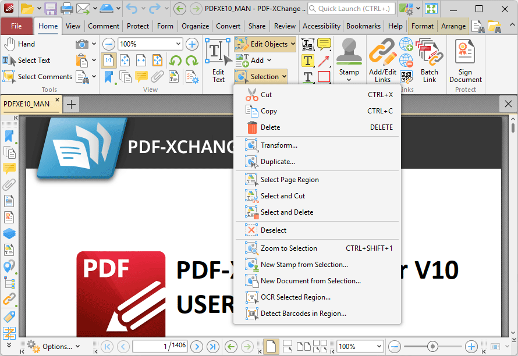Click the Edit Text tool
Screen dimensions: 518x356
[218, 60]
